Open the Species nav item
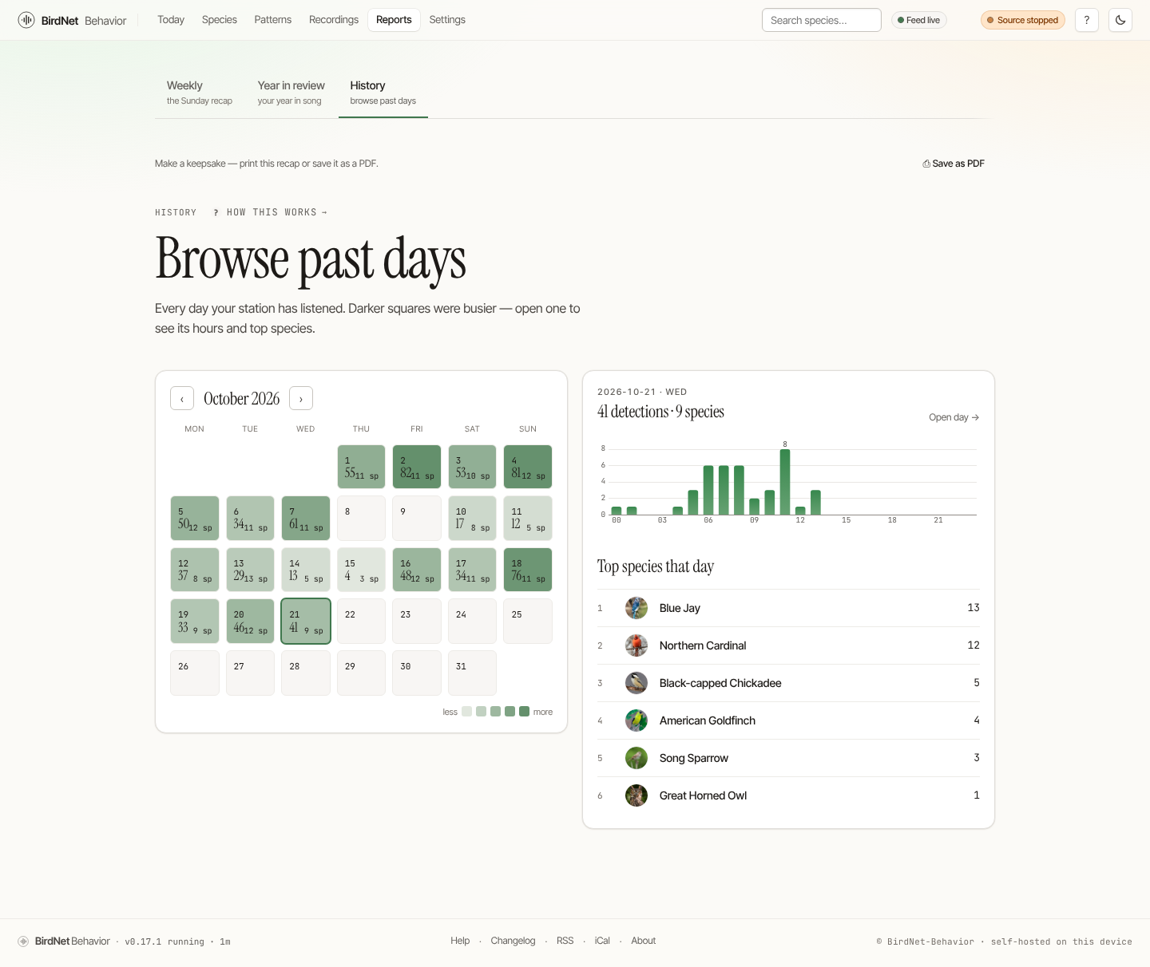1150x967 pixels. (x=220, y=20)
